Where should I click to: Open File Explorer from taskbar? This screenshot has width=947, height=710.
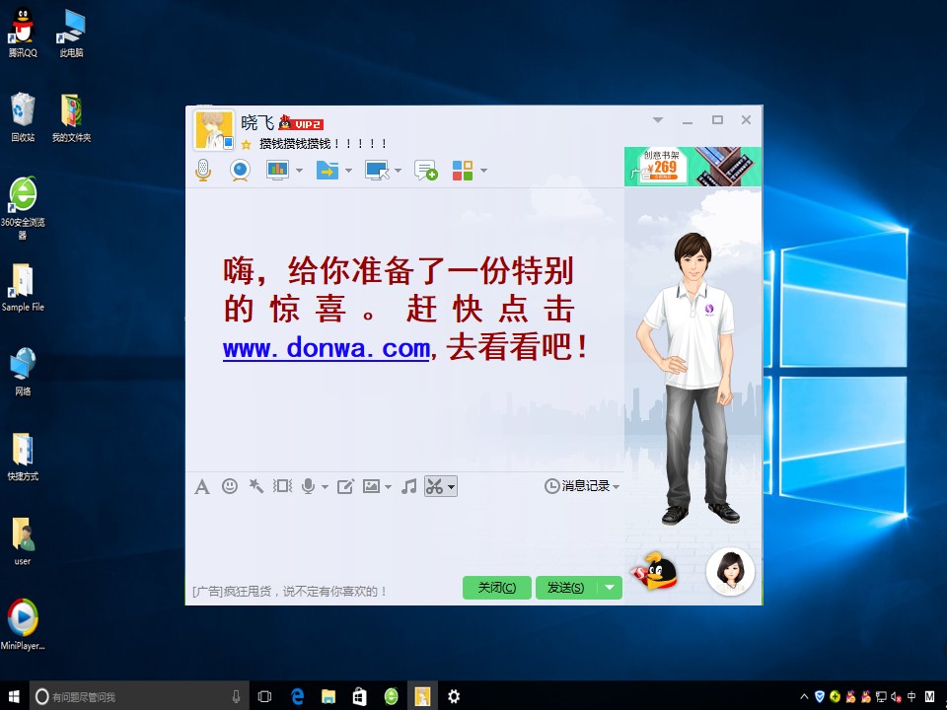pos(328,696)
